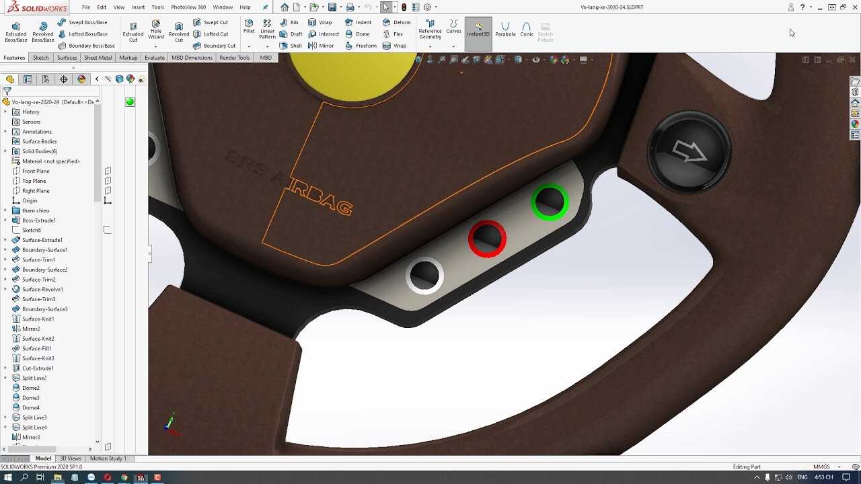Select the Flex tool
The height and width of the screenshot is (484, 861).
(x=393, y=34)
